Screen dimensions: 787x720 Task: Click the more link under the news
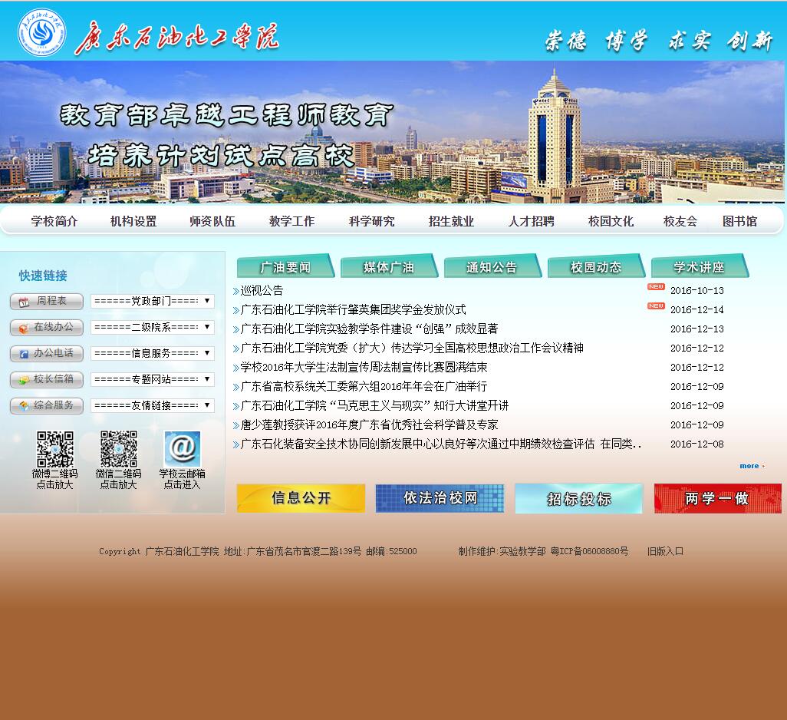coord(752,466)
